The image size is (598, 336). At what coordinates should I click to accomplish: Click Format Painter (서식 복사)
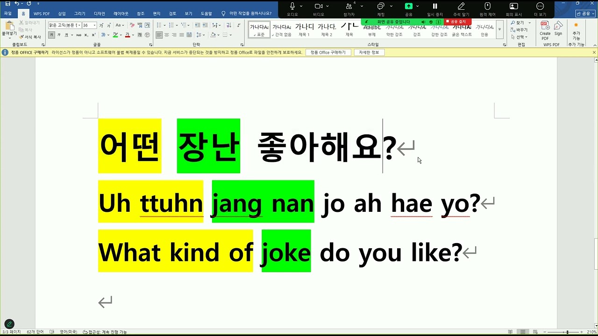point(30,37)
